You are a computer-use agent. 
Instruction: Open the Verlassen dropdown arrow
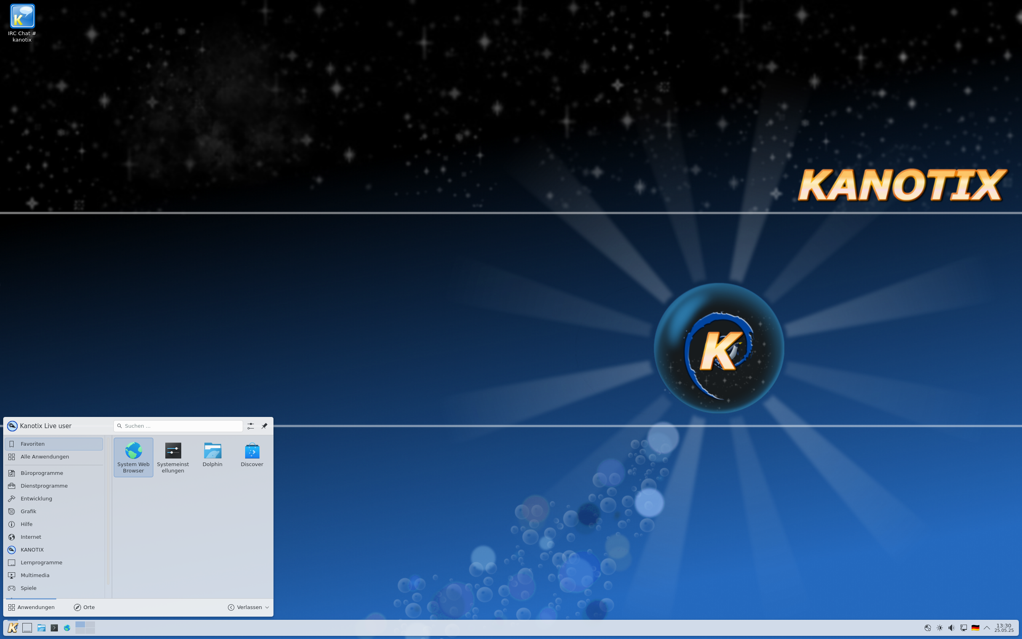pyautogui.click(x=267, y=607)
